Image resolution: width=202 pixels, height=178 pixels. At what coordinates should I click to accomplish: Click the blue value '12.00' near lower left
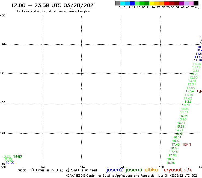coord(10,162)
